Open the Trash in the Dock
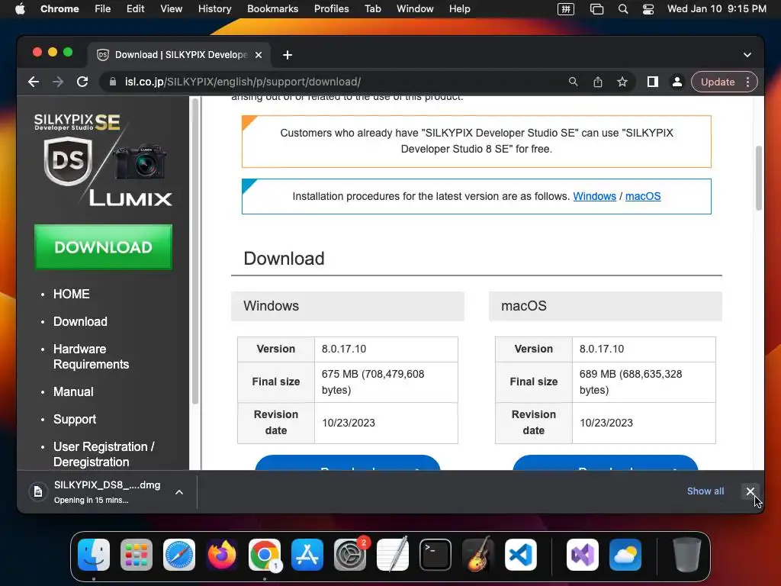The height and width of the screenshot is (586, 781). tap(687, 555)
